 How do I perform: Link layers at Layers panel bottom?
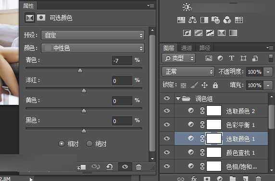pos(181,179)
